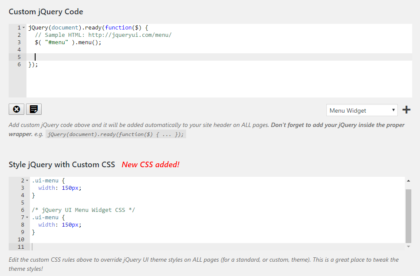Click the plus icon to add widget
Viewport: 420px width, 276px height.
(x=406, y=110)
